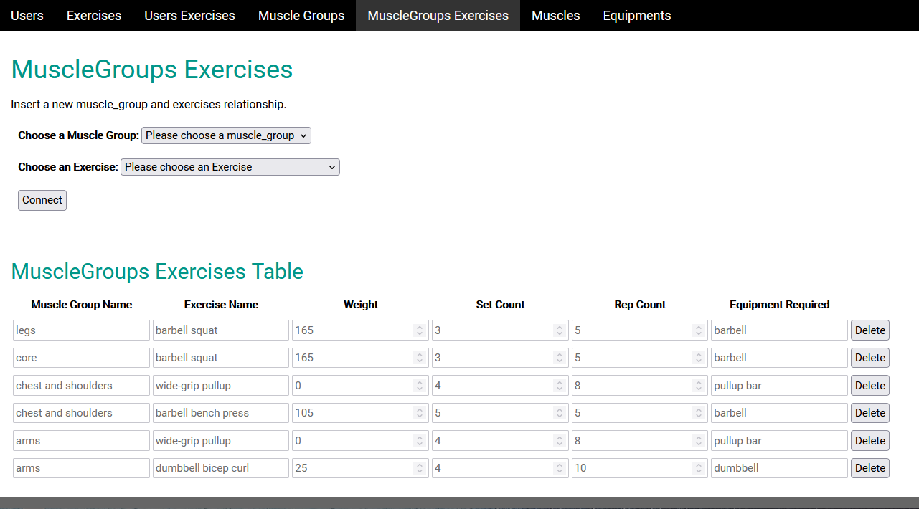Click weight stepper in arms wide-grip pullup row
Image resolution: width=919 pixels, height=509 pixels.
point(420,441)
